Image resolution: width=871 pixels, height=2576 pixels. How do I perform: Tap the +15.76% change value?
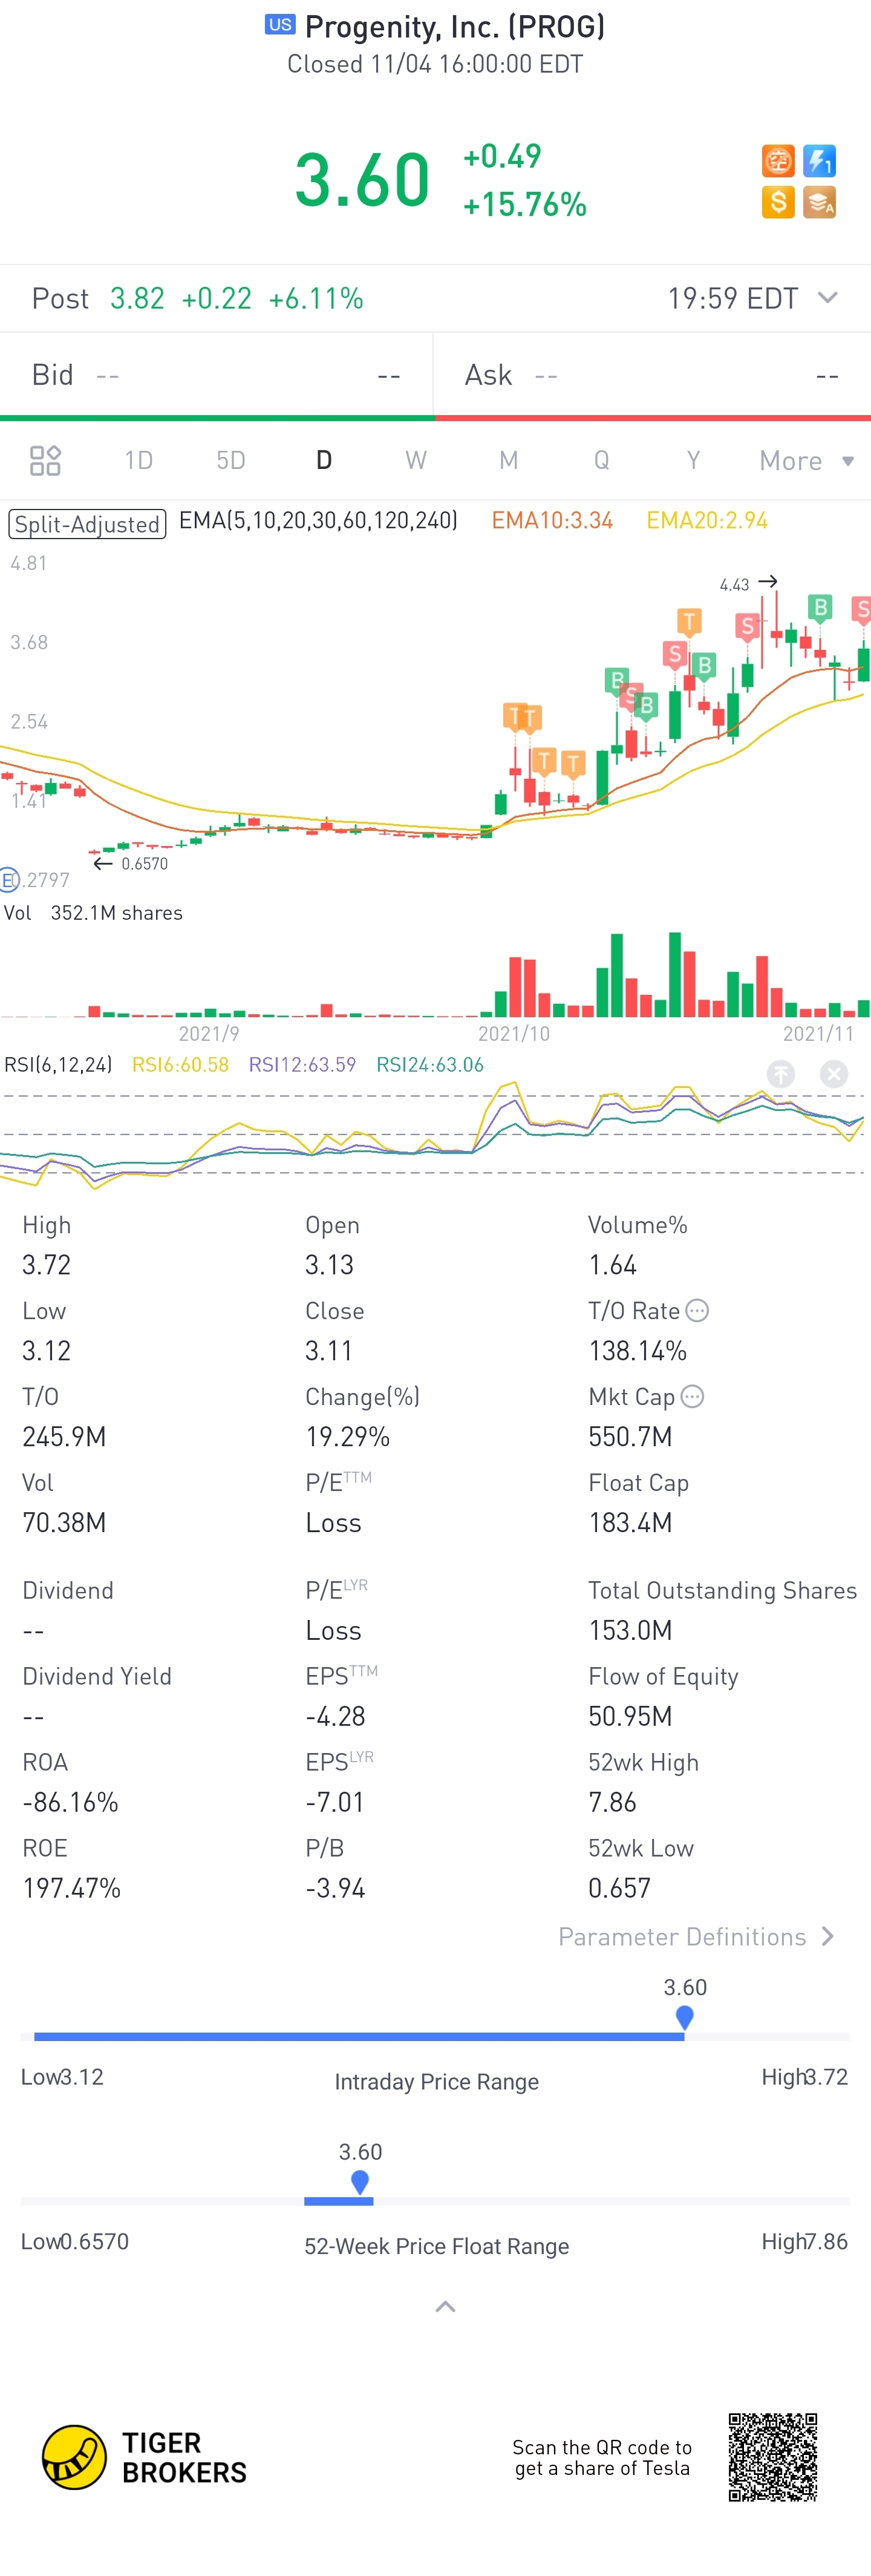click(x=524, y=204)
